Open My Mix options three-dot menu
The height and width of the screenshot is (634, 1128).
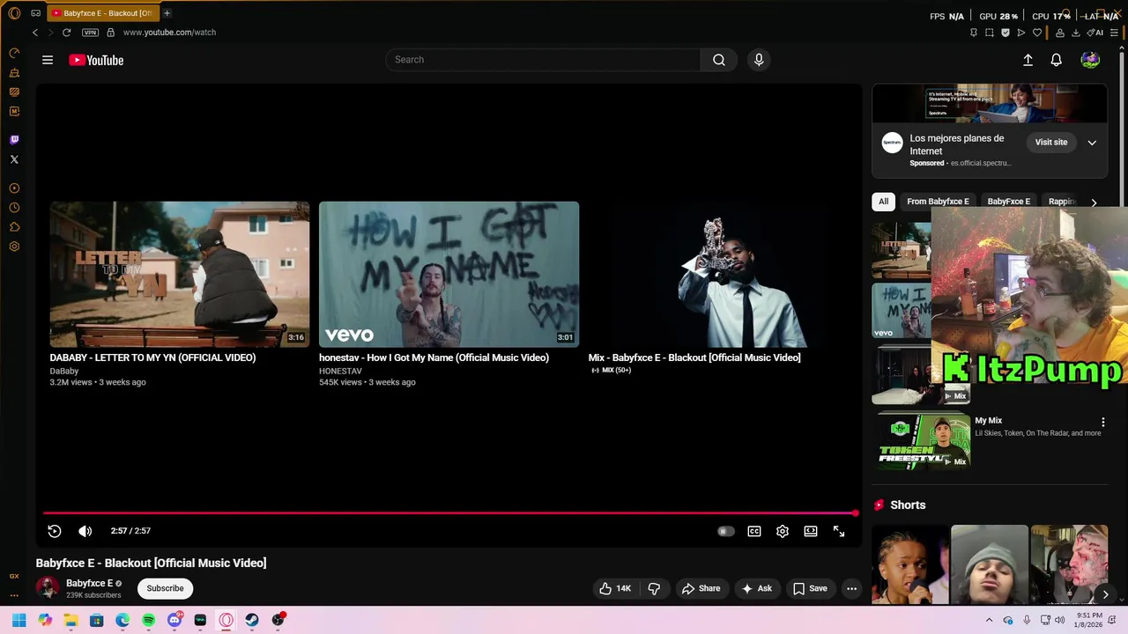(x=1102, y=423)
